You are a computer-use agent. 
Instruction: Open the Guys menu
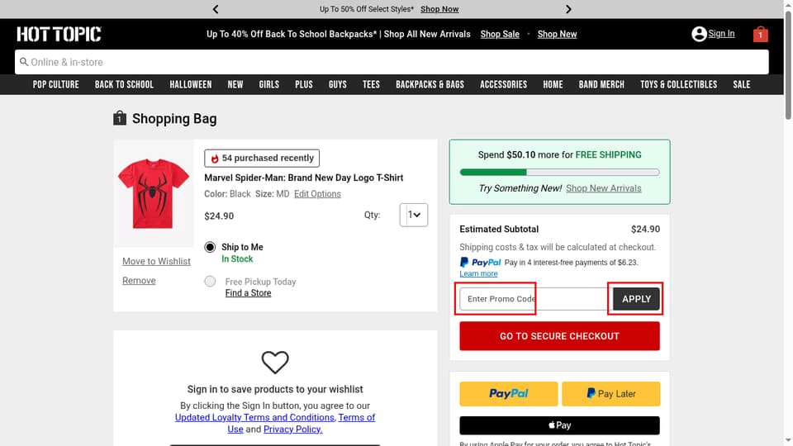point(337,84)
